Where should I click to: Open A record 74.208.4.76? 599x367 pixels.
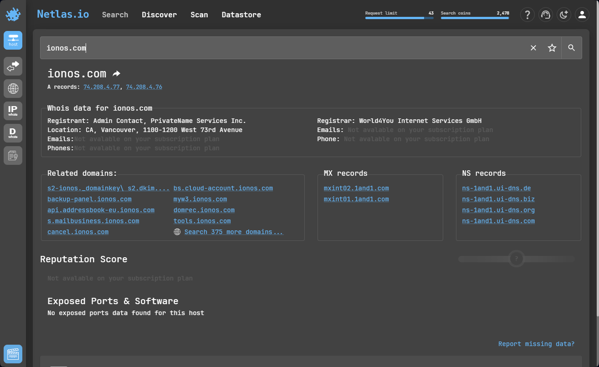144,87
